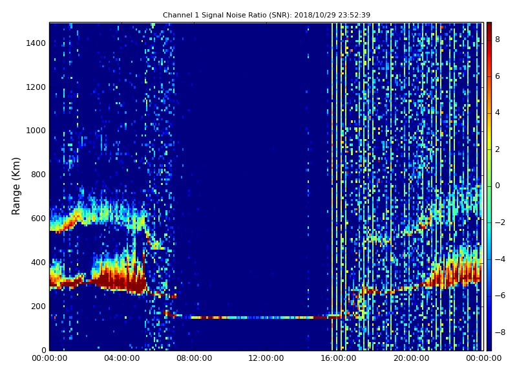This screenshot has height=388, width=517.
Task: Click the y-axis tick label '400'
Action: (38, 263)
